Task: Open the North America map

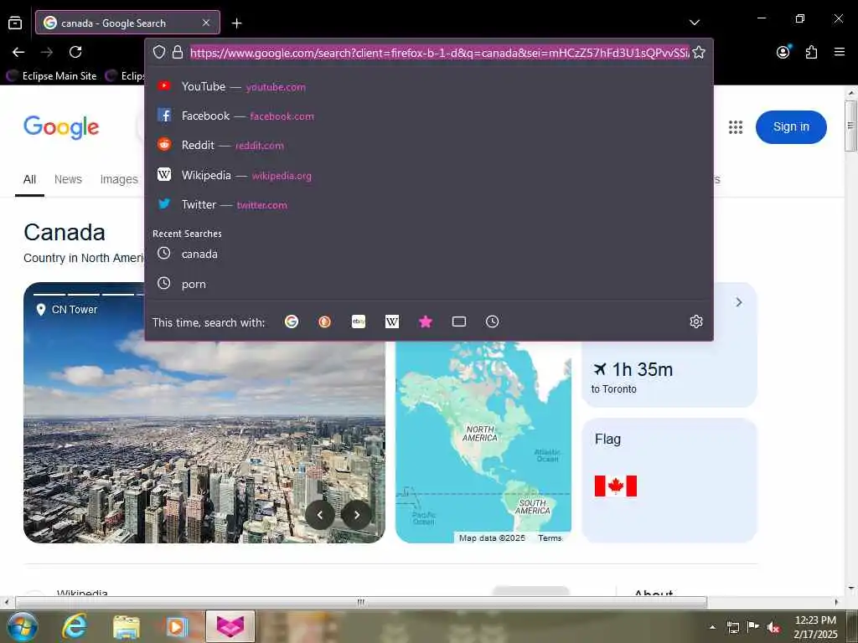Action: pos(483,442)
